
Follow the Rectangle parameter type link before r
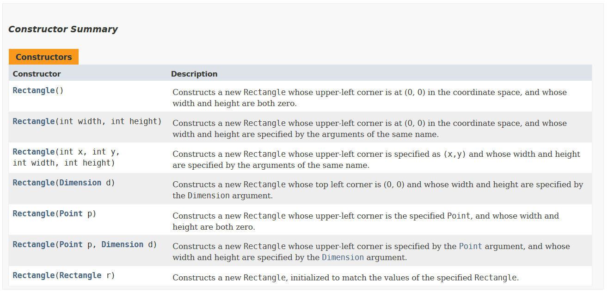coord(80,276)
